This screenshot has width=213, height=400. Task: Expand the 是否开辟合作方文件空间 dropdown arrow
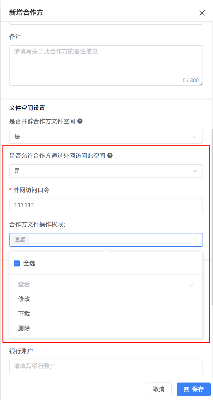(x=195, y=137)
